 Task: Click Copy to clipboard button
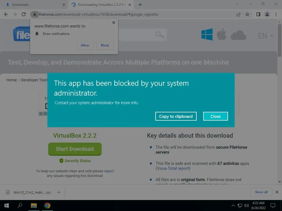pos(176,116)
